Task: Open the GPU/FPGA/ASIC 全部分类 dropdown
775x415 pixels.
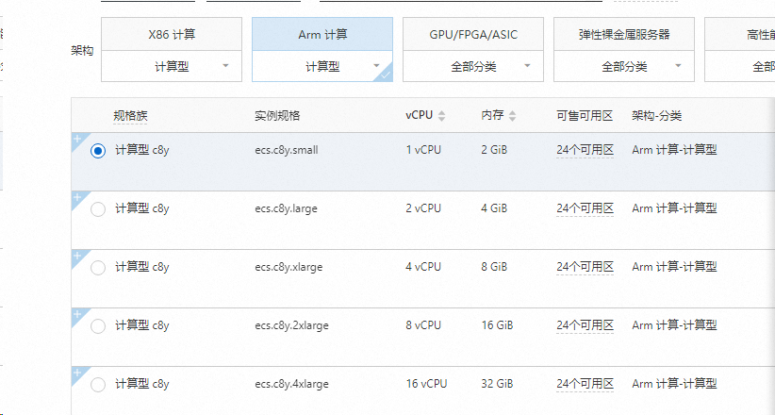Action: click(x=472, y=67)
